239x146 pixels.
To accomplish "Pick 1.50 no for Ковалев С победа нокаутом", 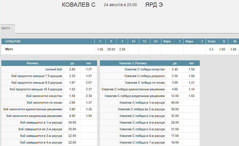I will pos(192,69).
